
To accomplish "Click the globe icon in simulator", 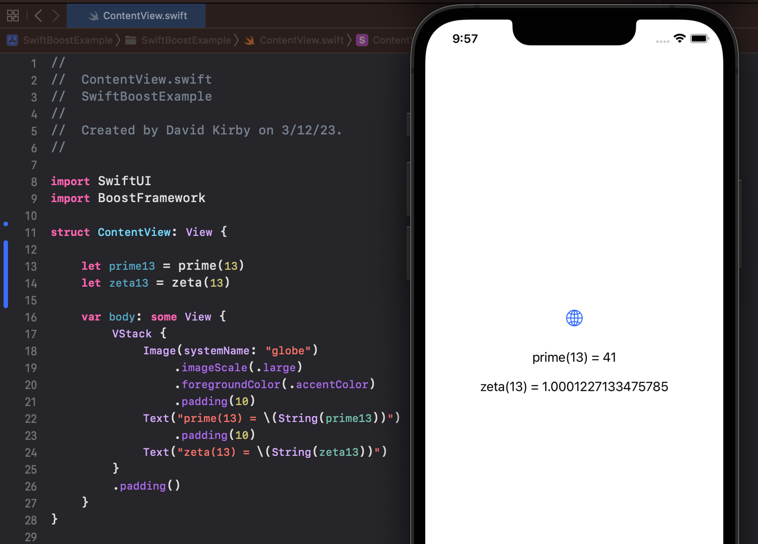I will click(574, 318).
